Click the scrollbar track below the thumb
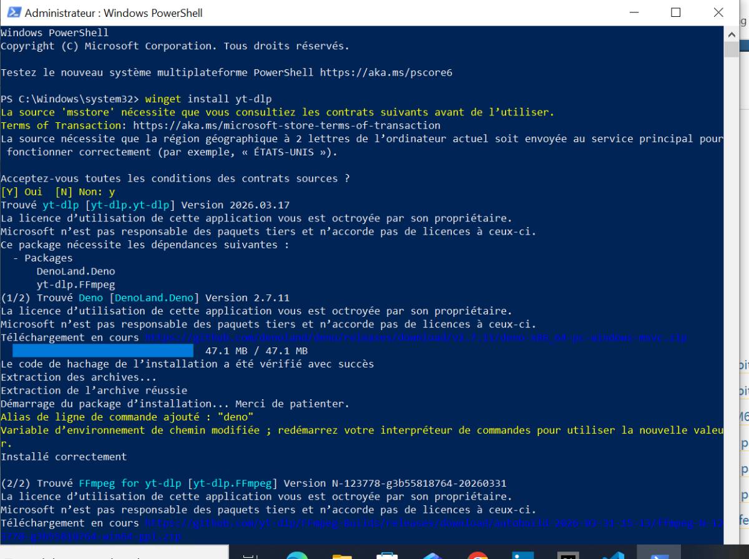Screen dimensions: 749x559 click(x=732, y=312)
